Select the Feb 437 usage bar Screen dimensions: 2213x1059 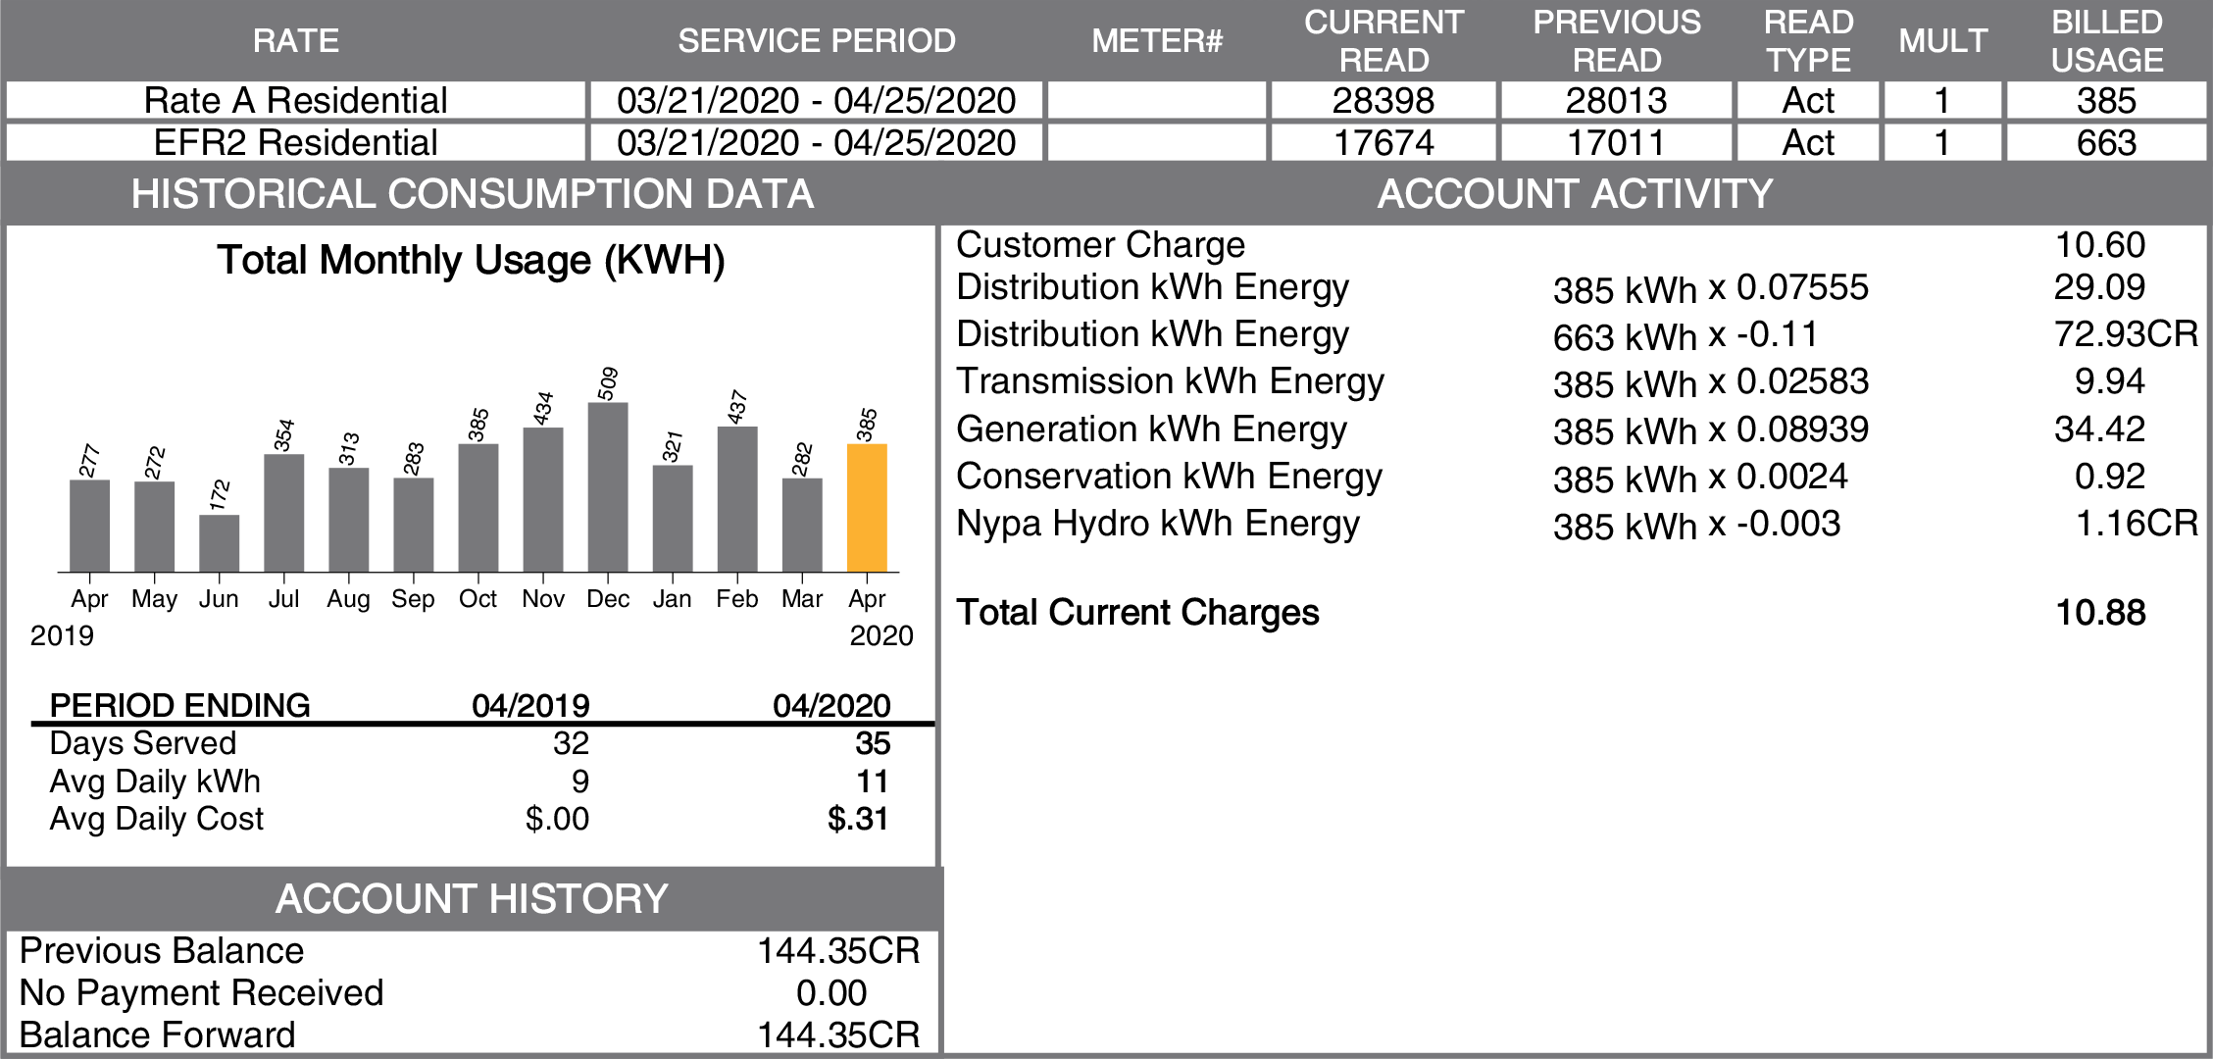[737, 499]
